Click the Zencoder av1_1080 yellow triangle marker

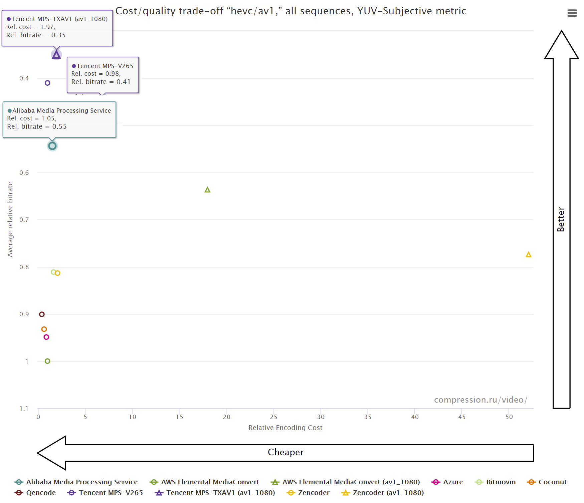pos(528,255)
